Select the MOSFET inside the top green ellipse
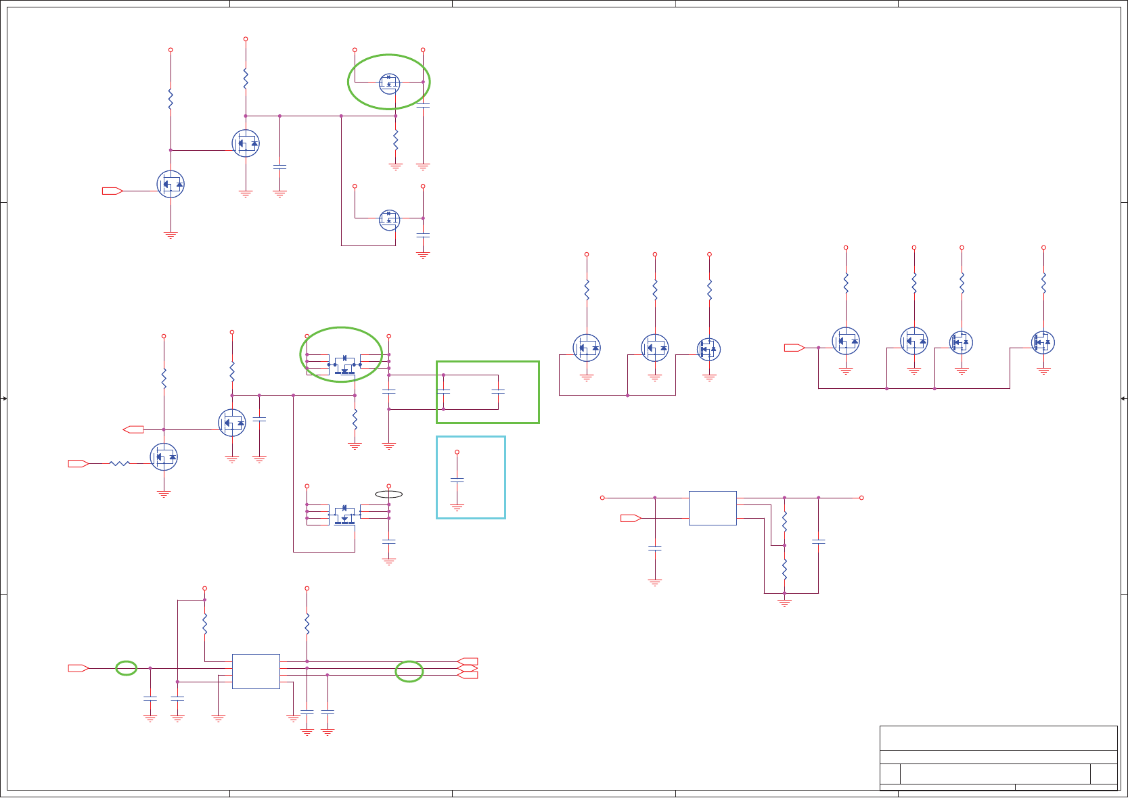The height and width of the screenshot is (798, 1128). coord(389,84)
